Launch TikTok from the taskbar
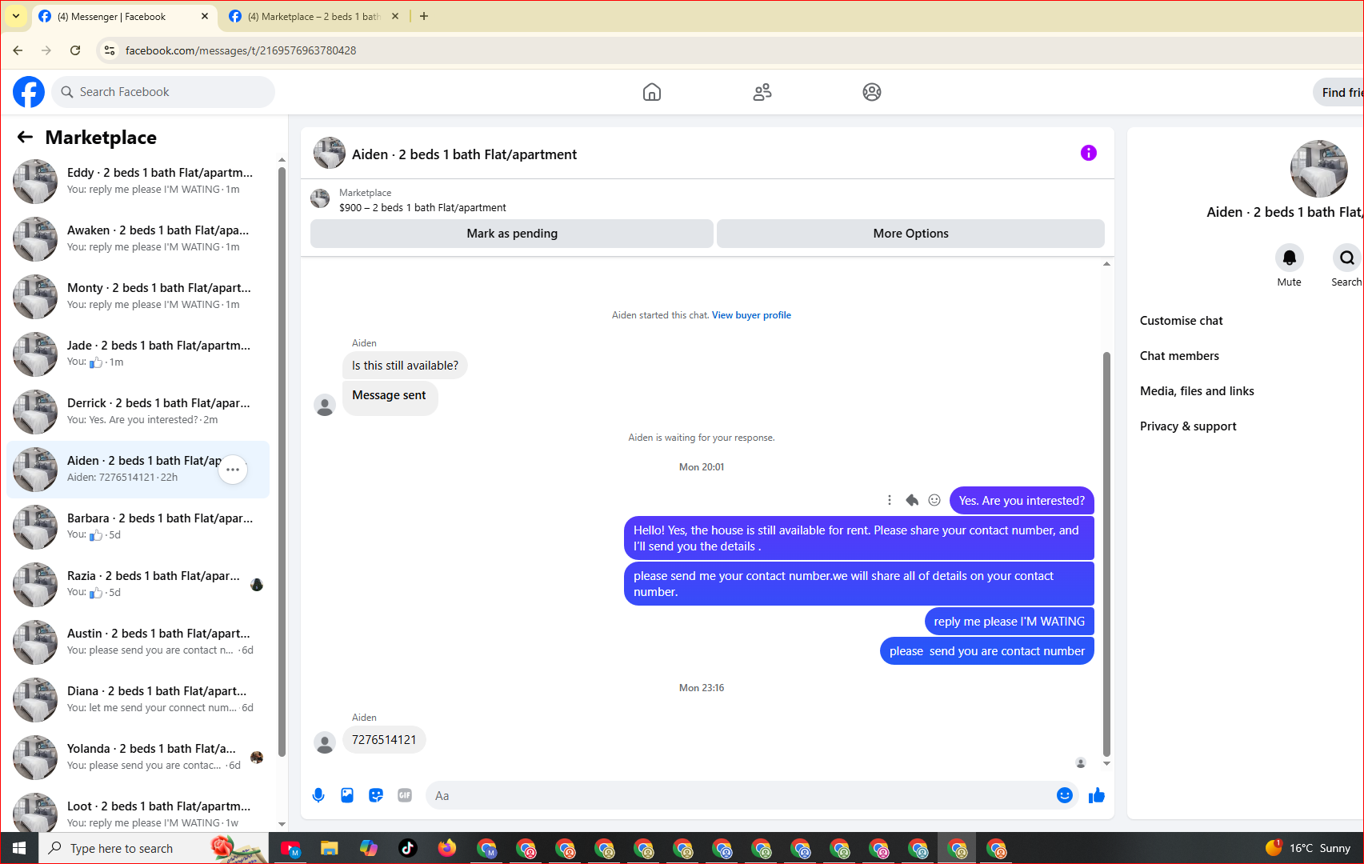Screen dimensions: 1364x864 click(408, 848)
